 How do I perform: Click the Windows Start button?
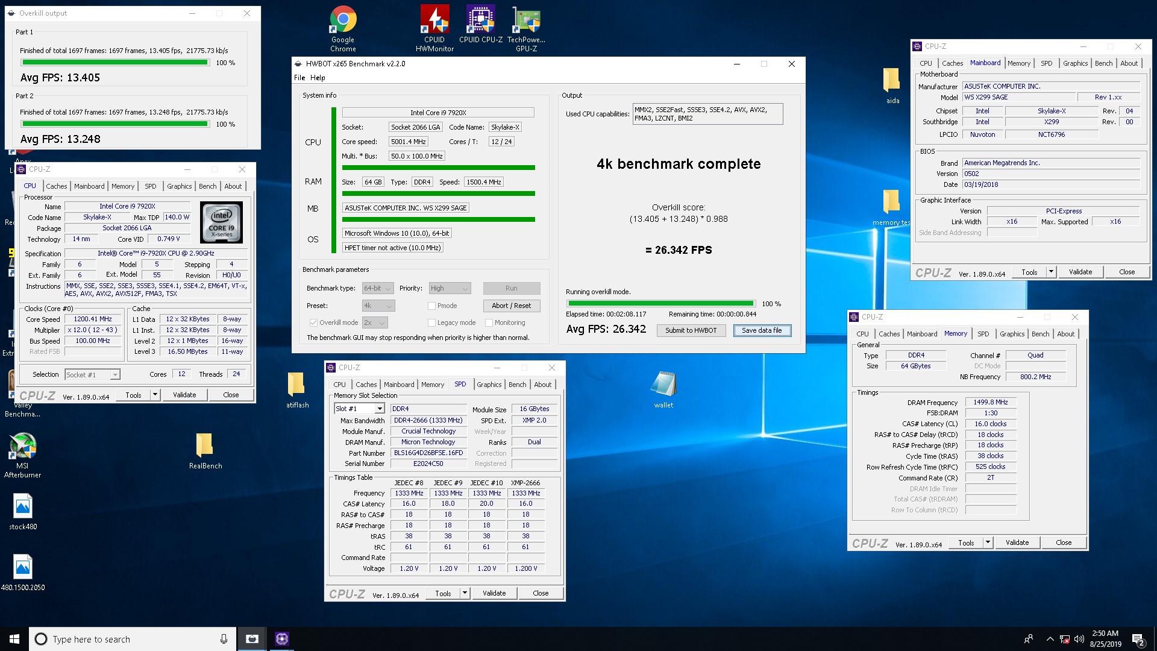click(x=14, y=639)
